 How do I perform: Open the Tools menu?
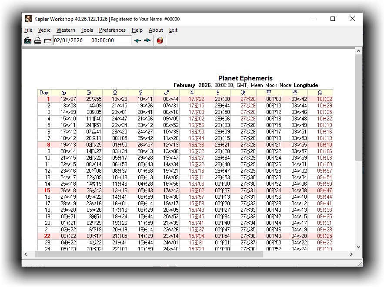(87, 30)
